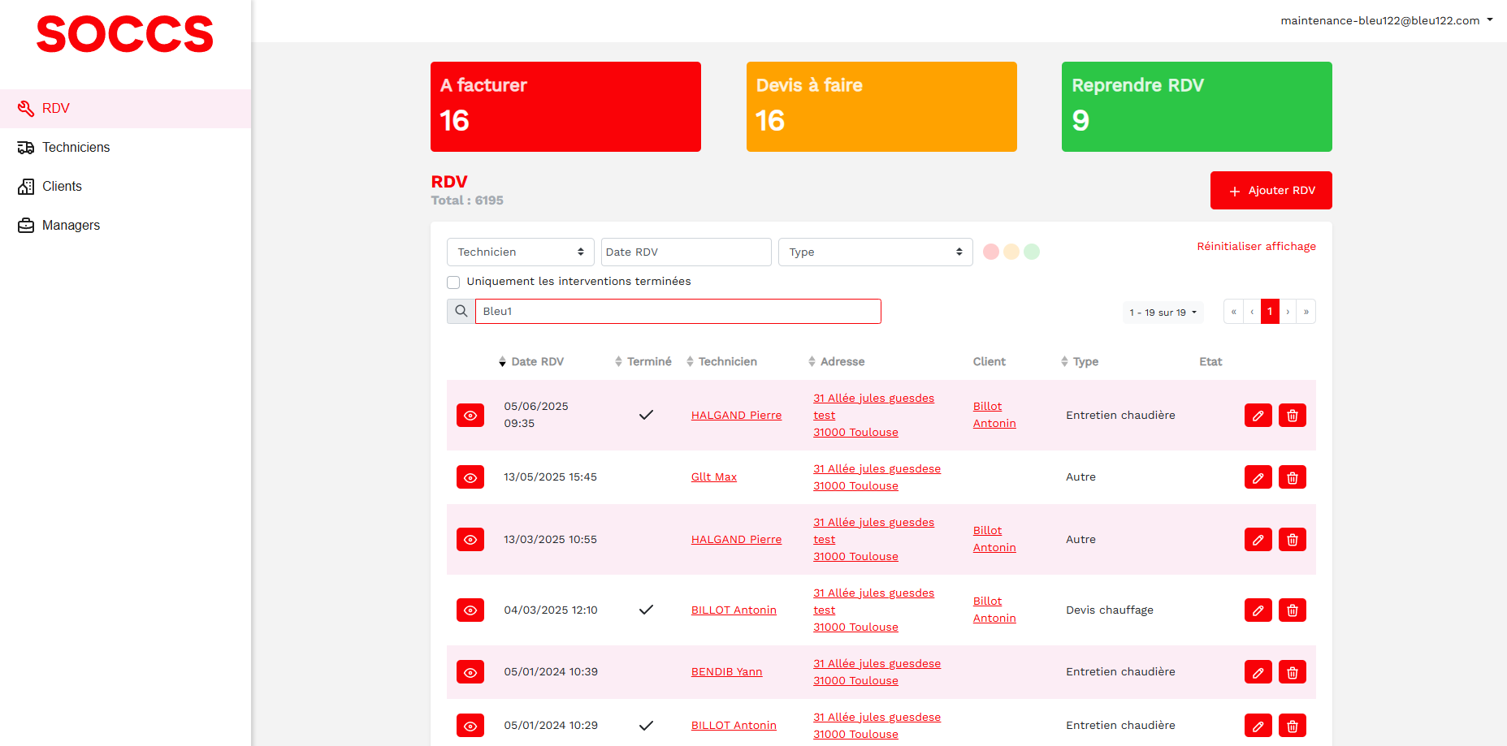
Task: Delete the 04/03/2025 12:10 appointment
Action: pyautogui.click(x=1292, y=610)
